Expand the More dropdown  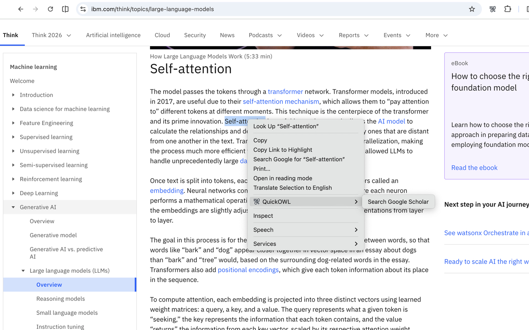click(x=437, y=35)
